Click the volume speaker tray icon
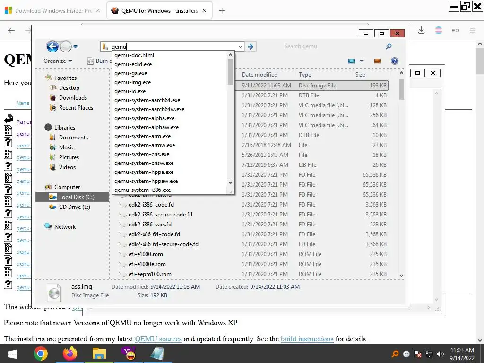The width and height of the screenshot is (484, 363). (440, 354)
